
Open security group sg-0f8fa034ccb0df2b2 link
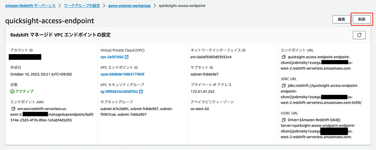[x=119, y=91]
